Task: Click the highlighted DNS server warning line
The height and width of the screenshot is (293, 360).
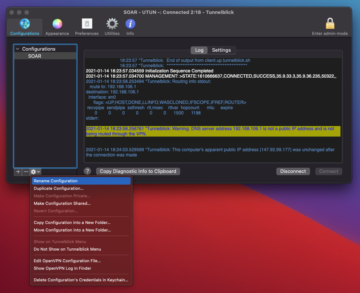Action: point(213,131)
